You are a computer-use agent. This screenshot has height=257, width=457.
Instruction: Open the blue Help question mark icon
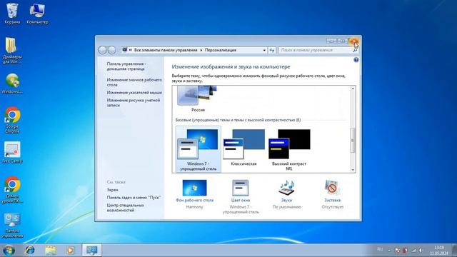coord(356,60)
